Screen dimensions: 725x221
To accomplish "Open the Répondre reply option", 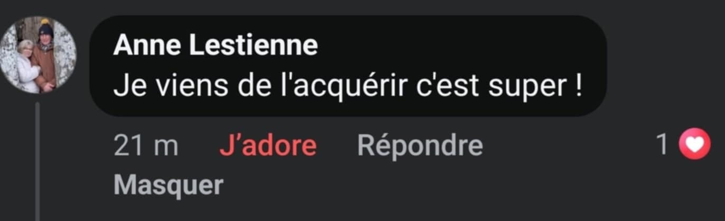I will pyautogui.click(x=420, y=146).
